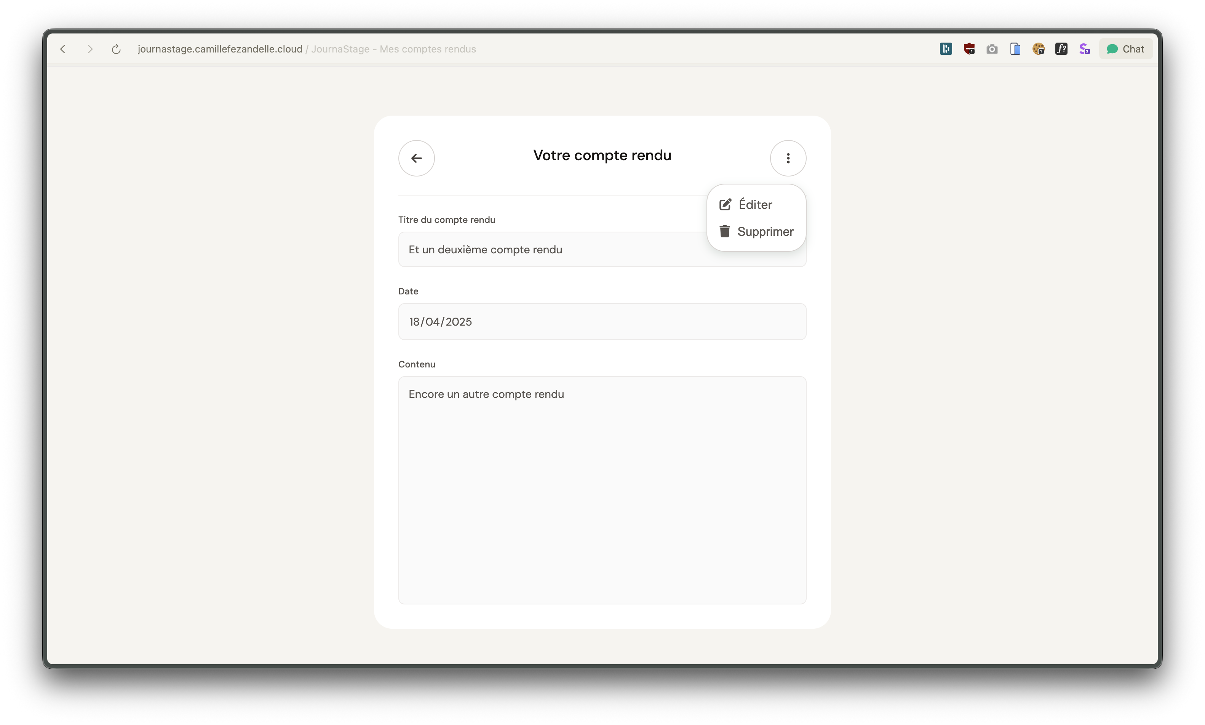Click the journastage URL in address bar
The height and width of the screenshot is (725, 1205).
click(x=220, y=49)
